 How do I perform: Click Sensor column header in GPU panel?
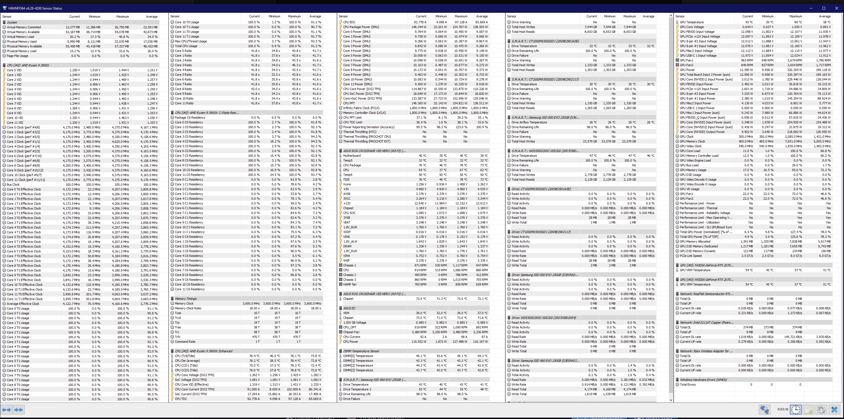[680, 16]
